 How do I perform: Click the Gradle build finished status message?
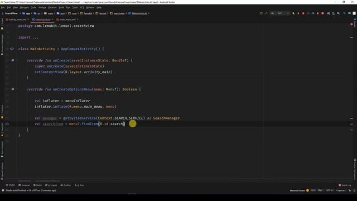coord(31,190)
